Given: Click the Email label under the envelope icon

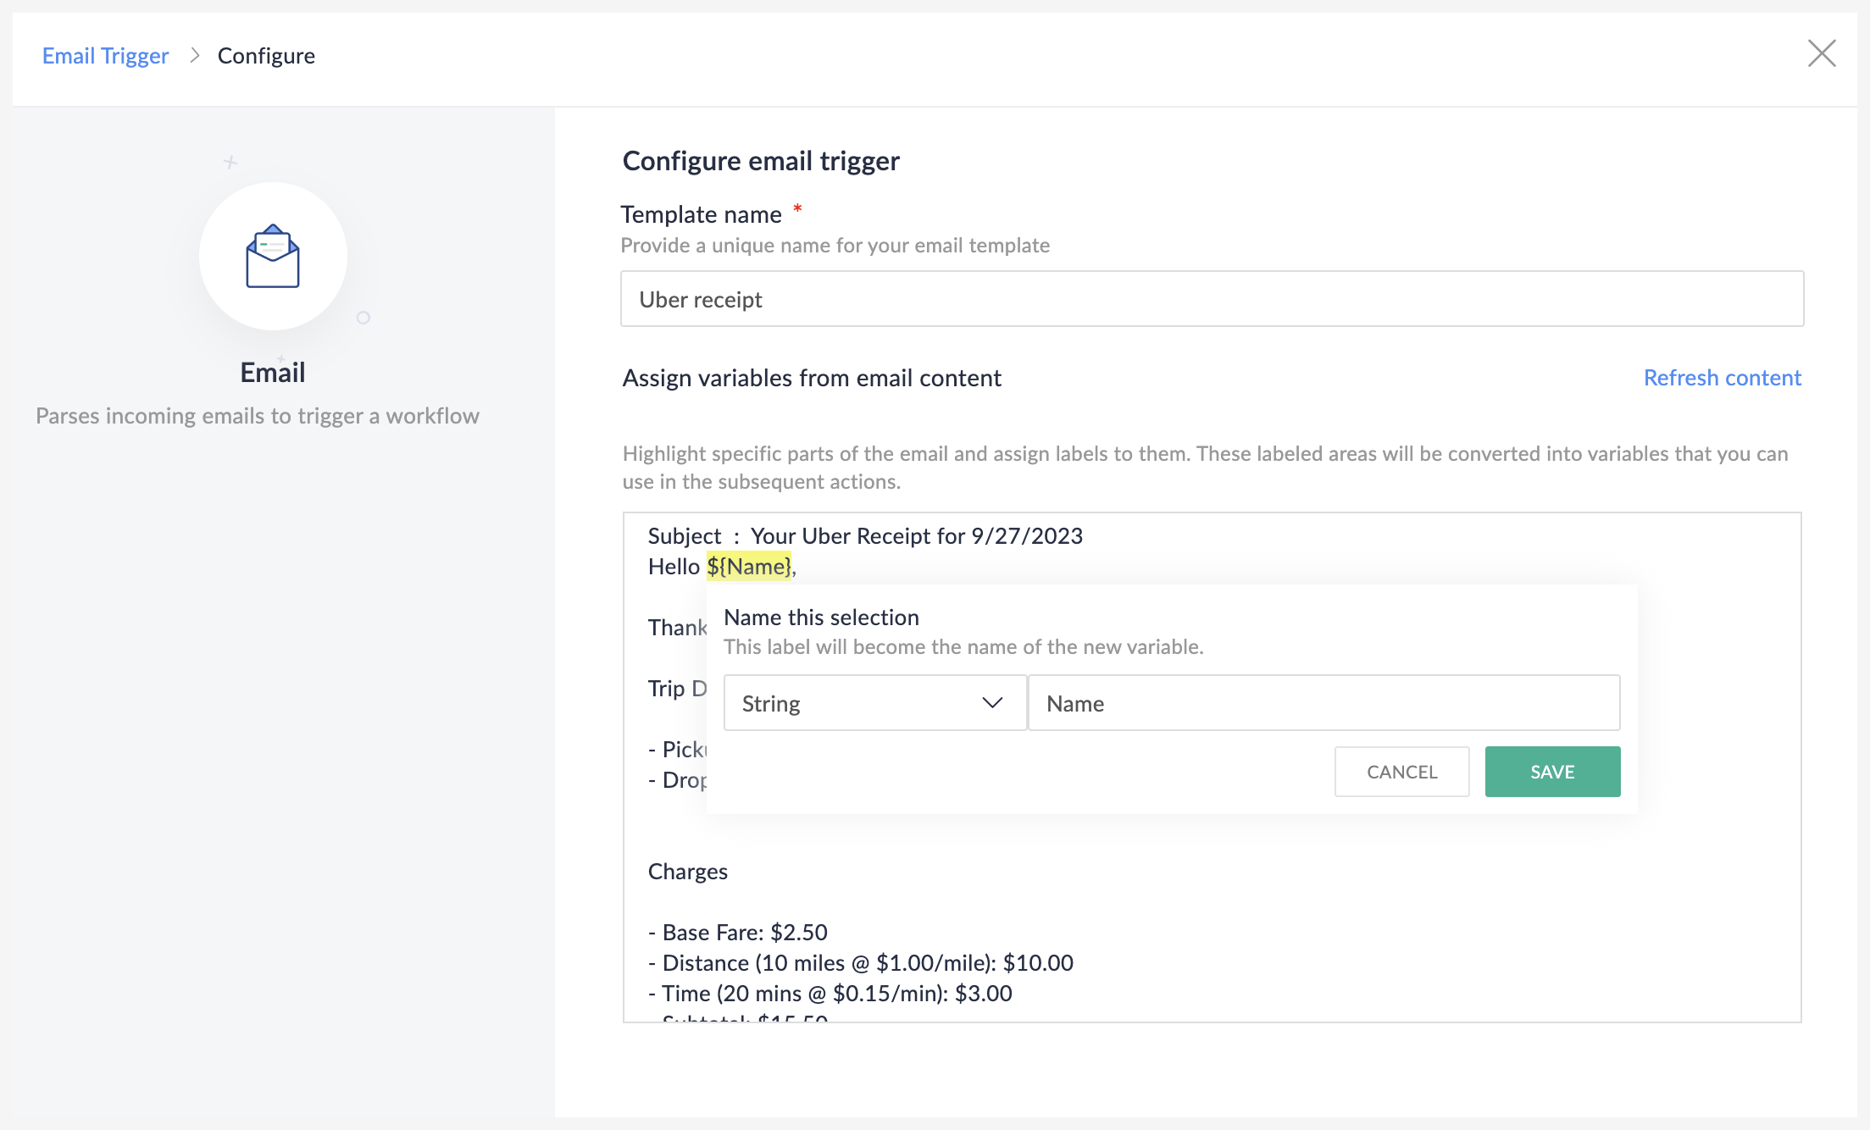Looking at the screenshot, I should [271, 371].
